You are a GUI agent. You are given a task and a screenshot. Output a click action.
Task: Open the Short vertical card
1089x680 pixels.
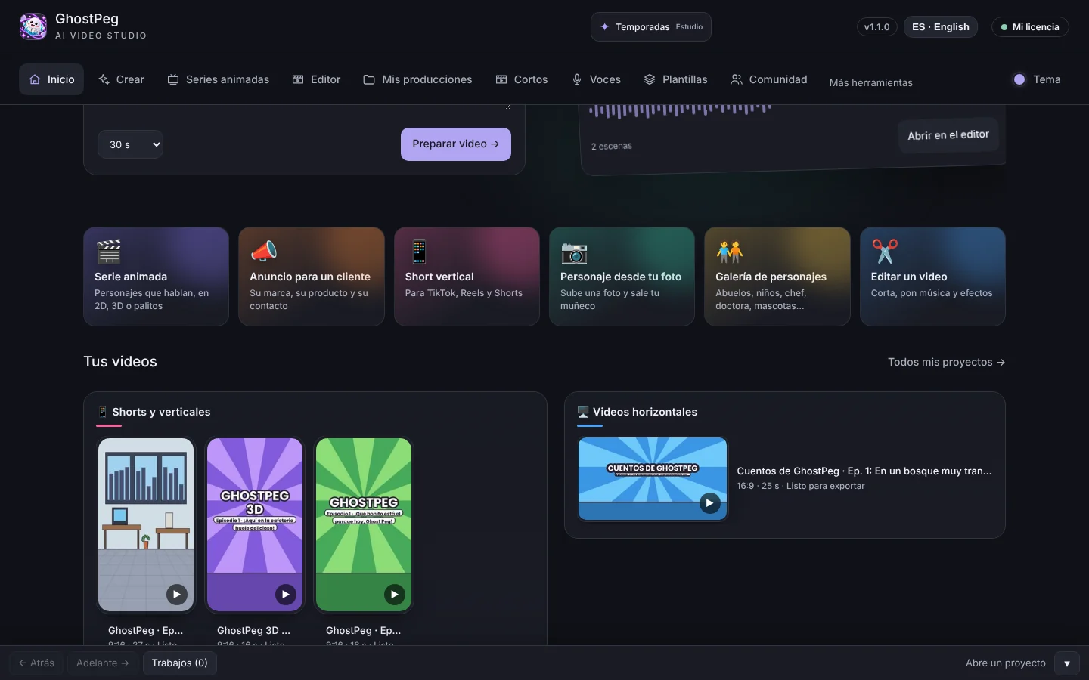[x=467, y=277]
